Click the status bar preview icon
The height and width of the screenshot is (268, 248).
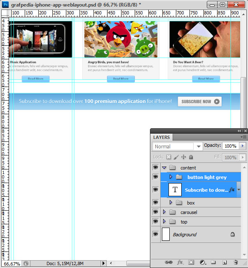pos(26,263)
